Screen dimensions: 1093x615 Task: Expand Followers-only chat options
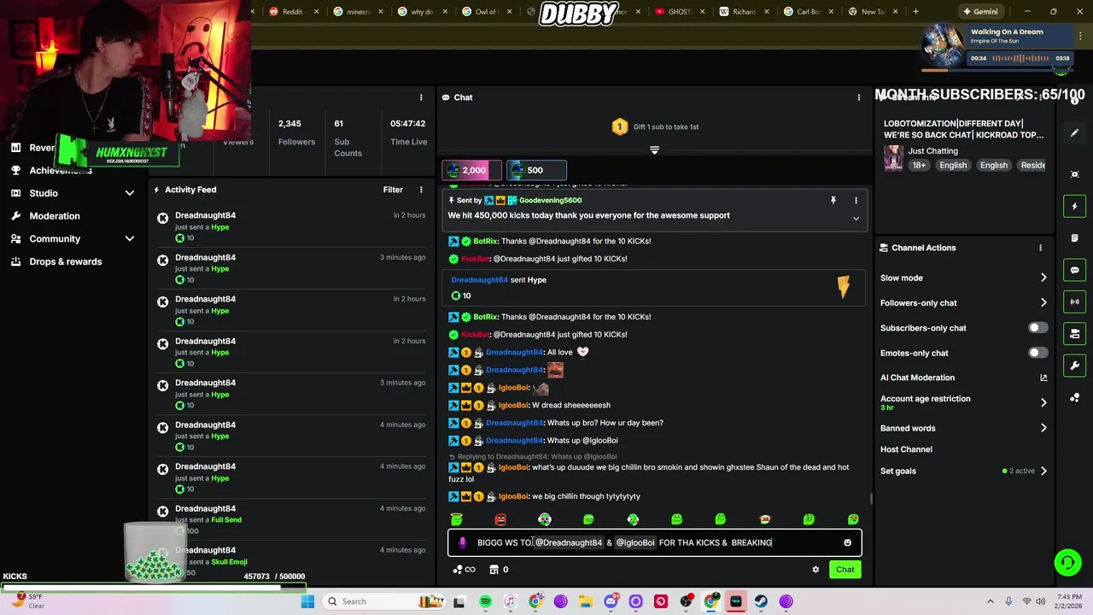pyautogui.click(x=1043, y=302)
